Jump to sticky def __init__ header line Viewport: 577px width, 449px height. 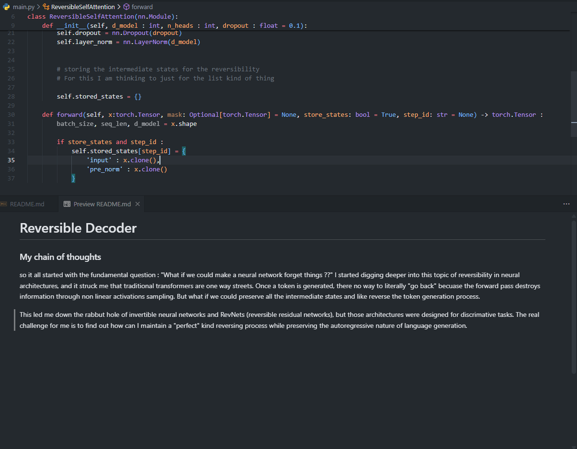tap(175, 25)
